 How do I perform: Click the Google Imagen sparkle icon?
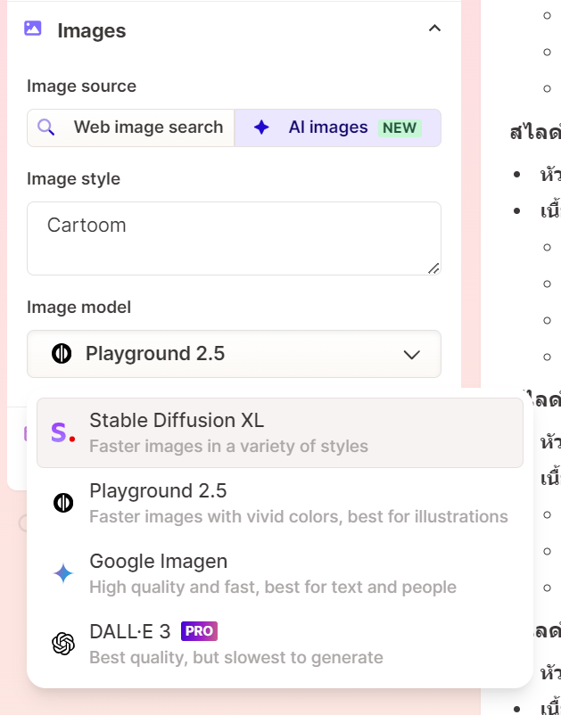pyautogui.click(x=63, y=573)
